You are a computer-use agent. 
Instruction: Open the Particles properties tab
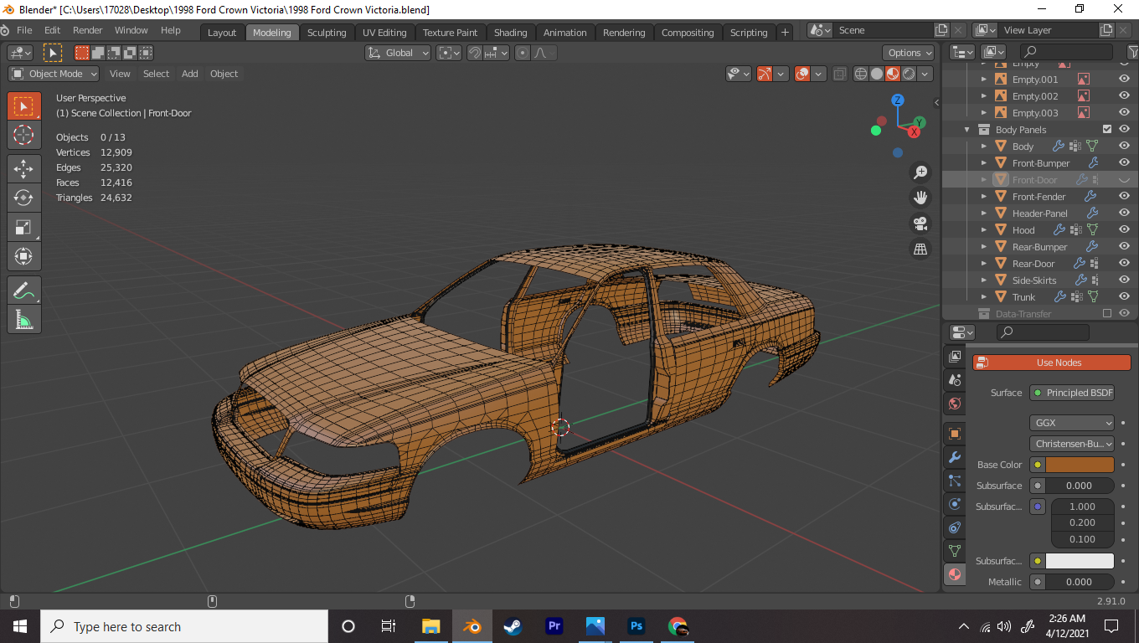[954, 481]
